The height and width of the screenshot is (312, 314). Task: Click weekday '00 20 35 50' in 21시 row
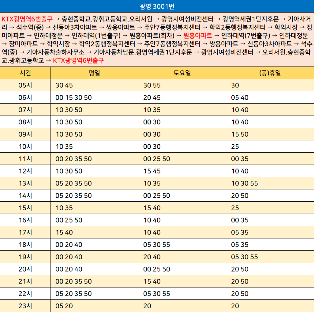pos(73,281)
